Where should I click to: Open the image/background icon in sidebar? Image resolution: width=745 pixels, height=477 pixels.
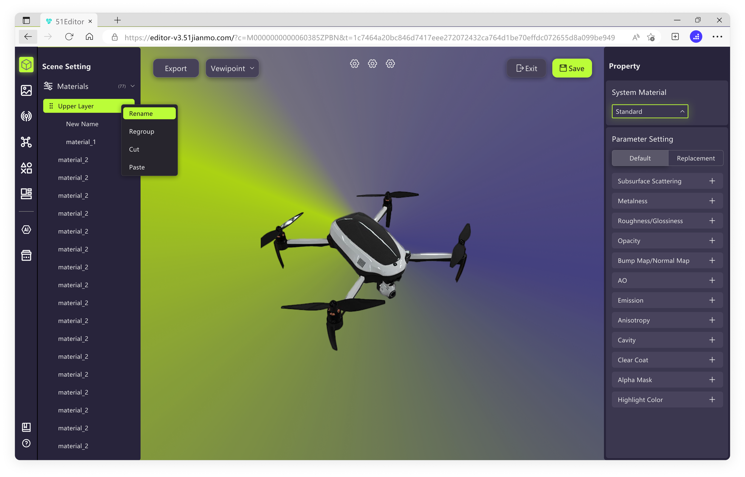(x=26, y=90)
